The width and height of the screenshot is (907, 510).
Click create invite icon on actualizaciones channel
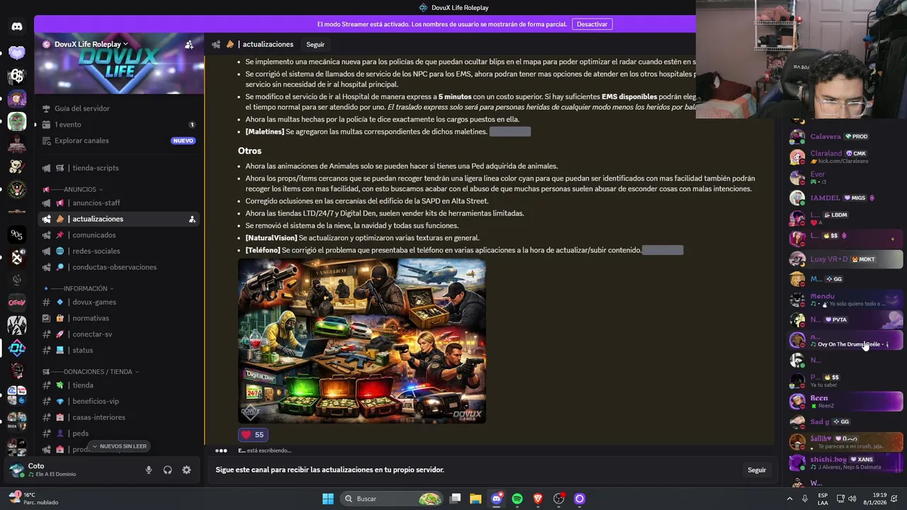click(x=192, y=219)
